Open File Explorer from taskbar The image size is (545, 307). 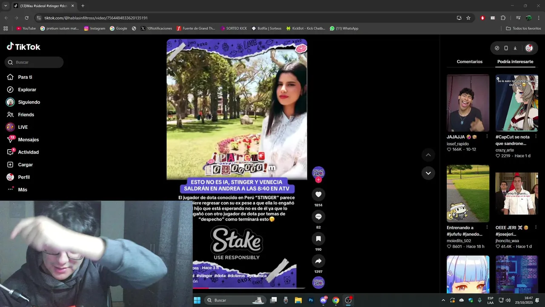(298, 300)
